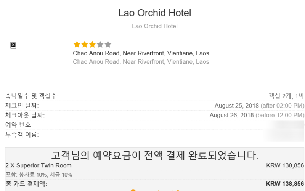The width and height of the screenshot is (305, 191).
Task: Click the 체크인 날짜 label
Action: click(x=22, y=106)
